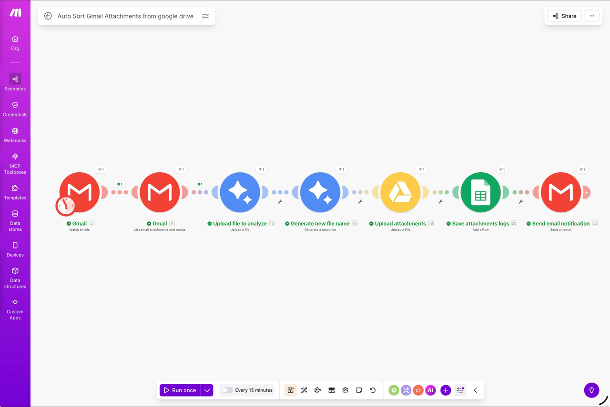Click Add a Row label

[x=481, y=230]
